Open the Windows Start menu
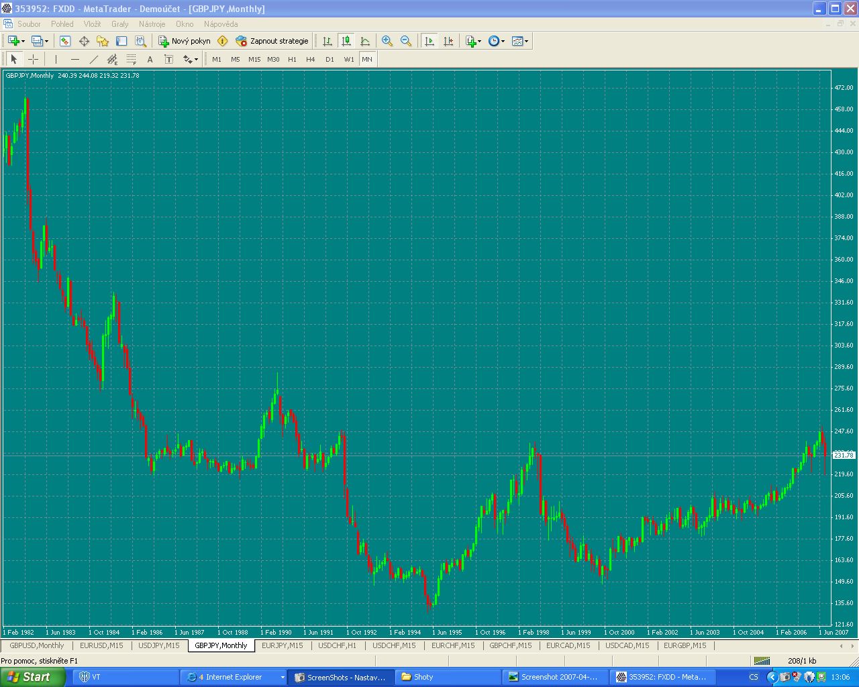 point(32,677)
